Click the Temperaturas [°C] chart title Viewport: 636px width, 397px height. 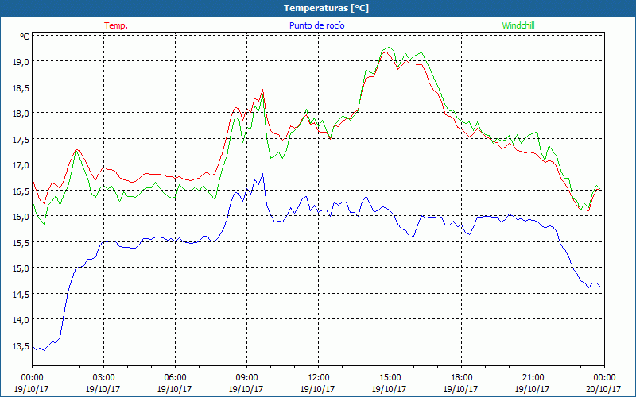point(326,8)
